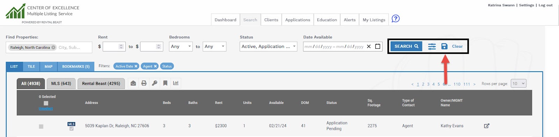559x137 pixels.
Task: Click the save search floppy icon
Action: 444,46
